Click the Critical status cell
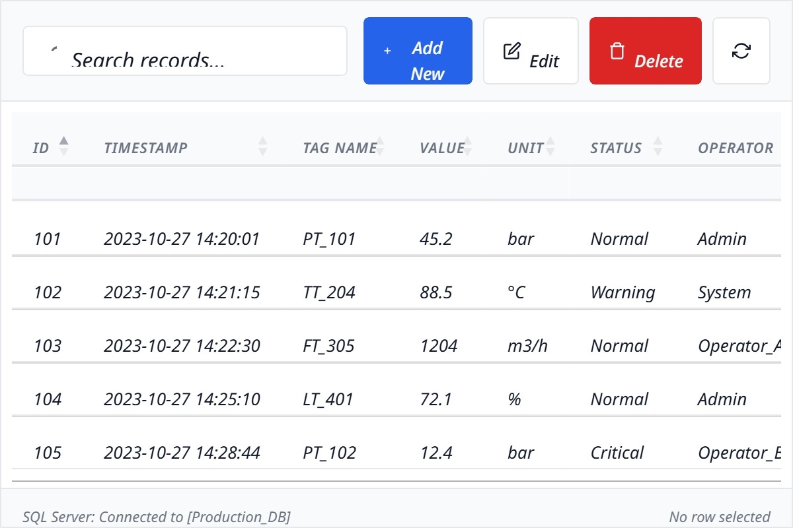This screenshot has width=793, height=528. click(617, 453)
